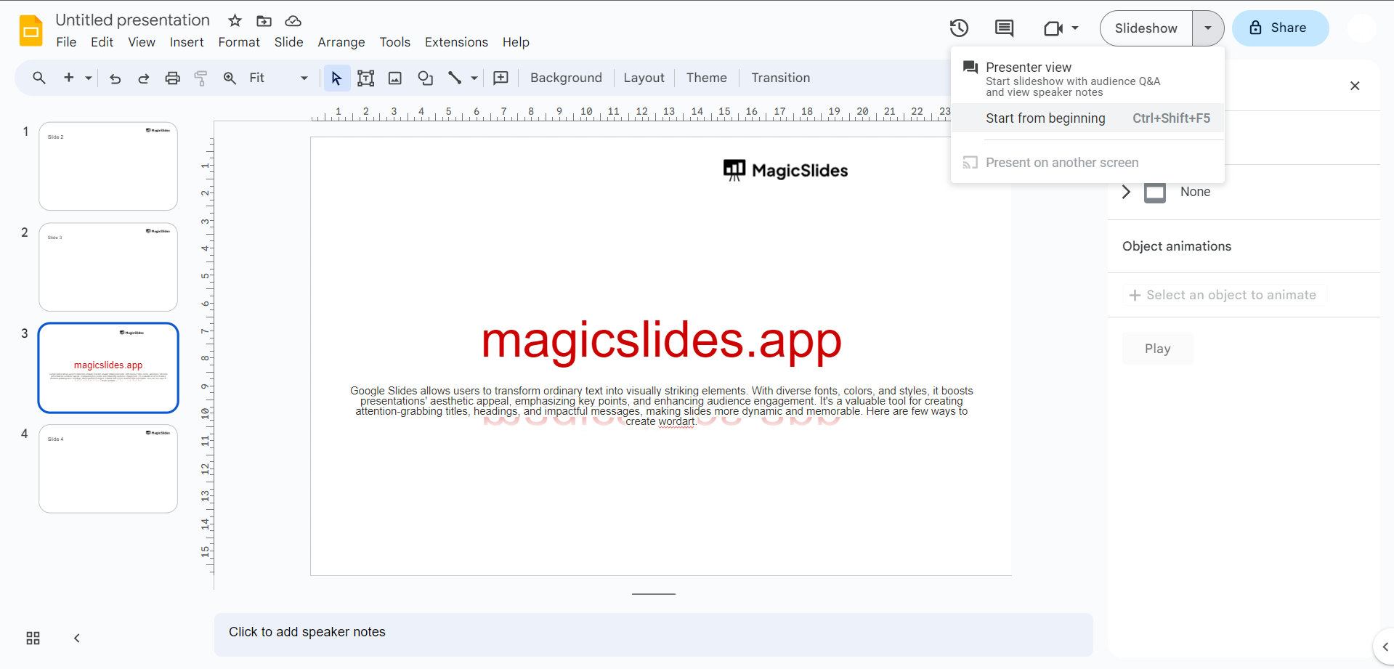
Task: Select slide 2 thumbnail
Action: click(x=108, y=267)
